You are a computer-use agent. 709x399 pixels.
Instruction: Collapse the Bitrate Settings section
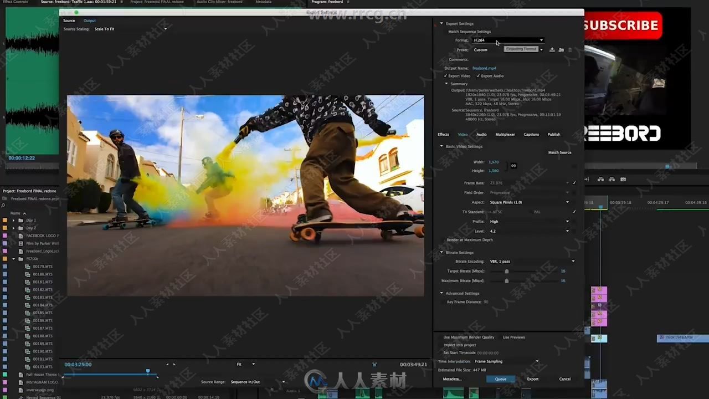click(441, 253)
